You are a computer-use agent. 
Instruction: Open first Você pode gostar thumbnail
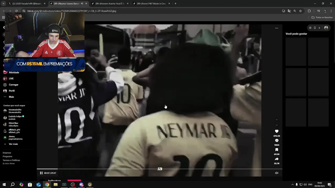pos(296,52)
